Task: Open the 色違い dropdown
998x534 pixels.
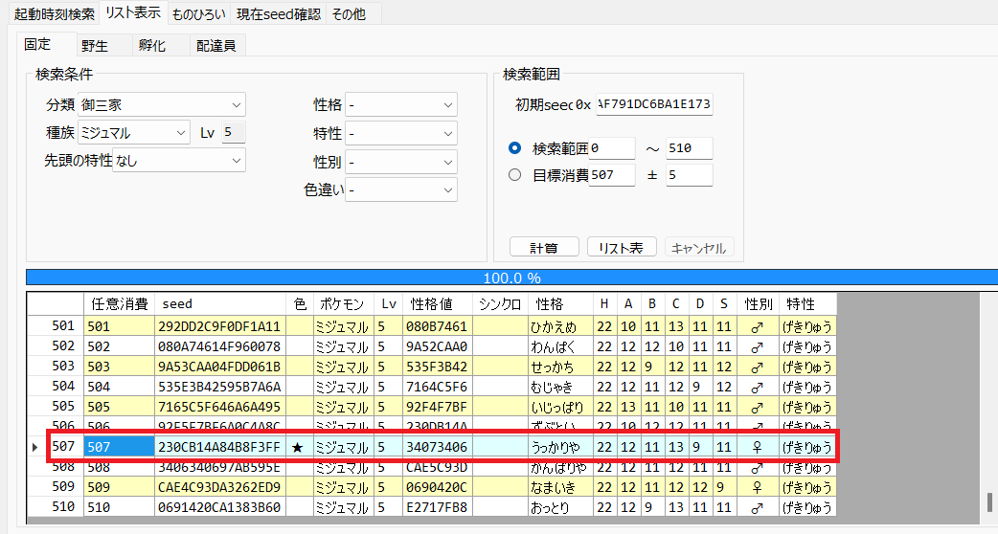Action: [x=401, y=190]
